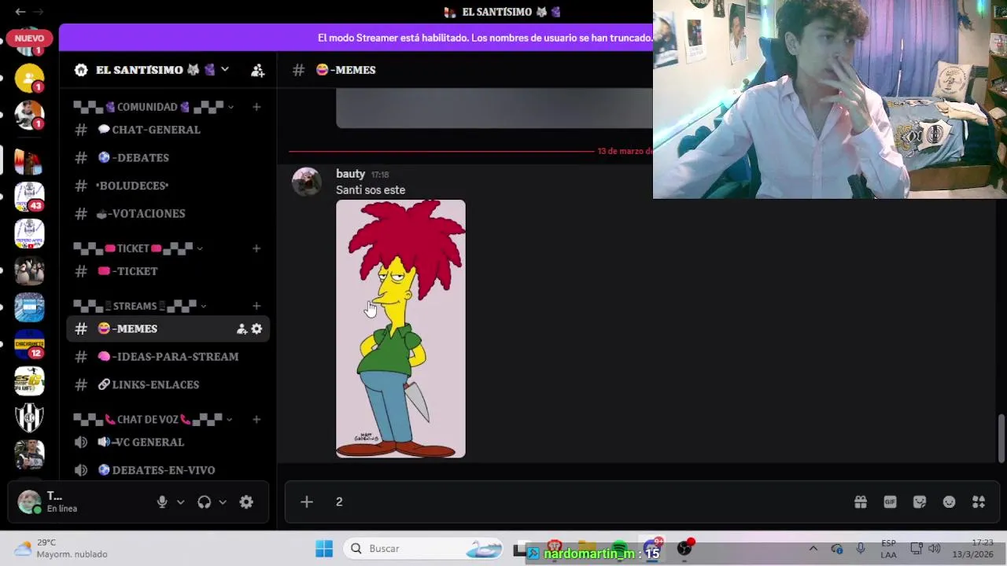Toggle headphones deafen
Viewport: 1007px width, 566px height.
(205, 502)
